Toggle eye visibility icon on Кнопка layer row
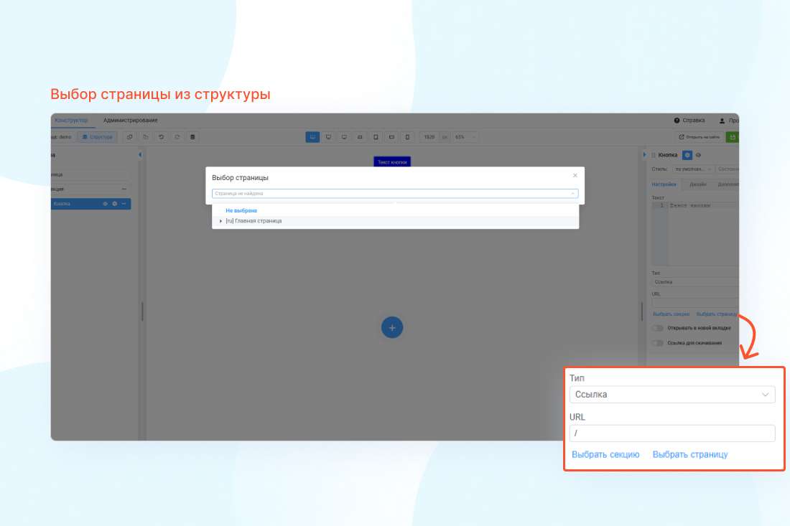Image resolution: width=790 pixels, height=526 pixels. pos(105,204)
